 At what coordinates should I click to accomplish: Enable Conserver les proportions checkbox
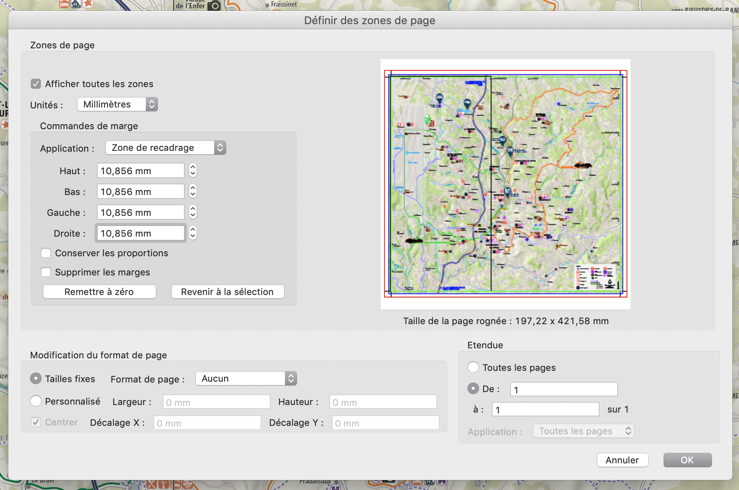coord(46,253)
